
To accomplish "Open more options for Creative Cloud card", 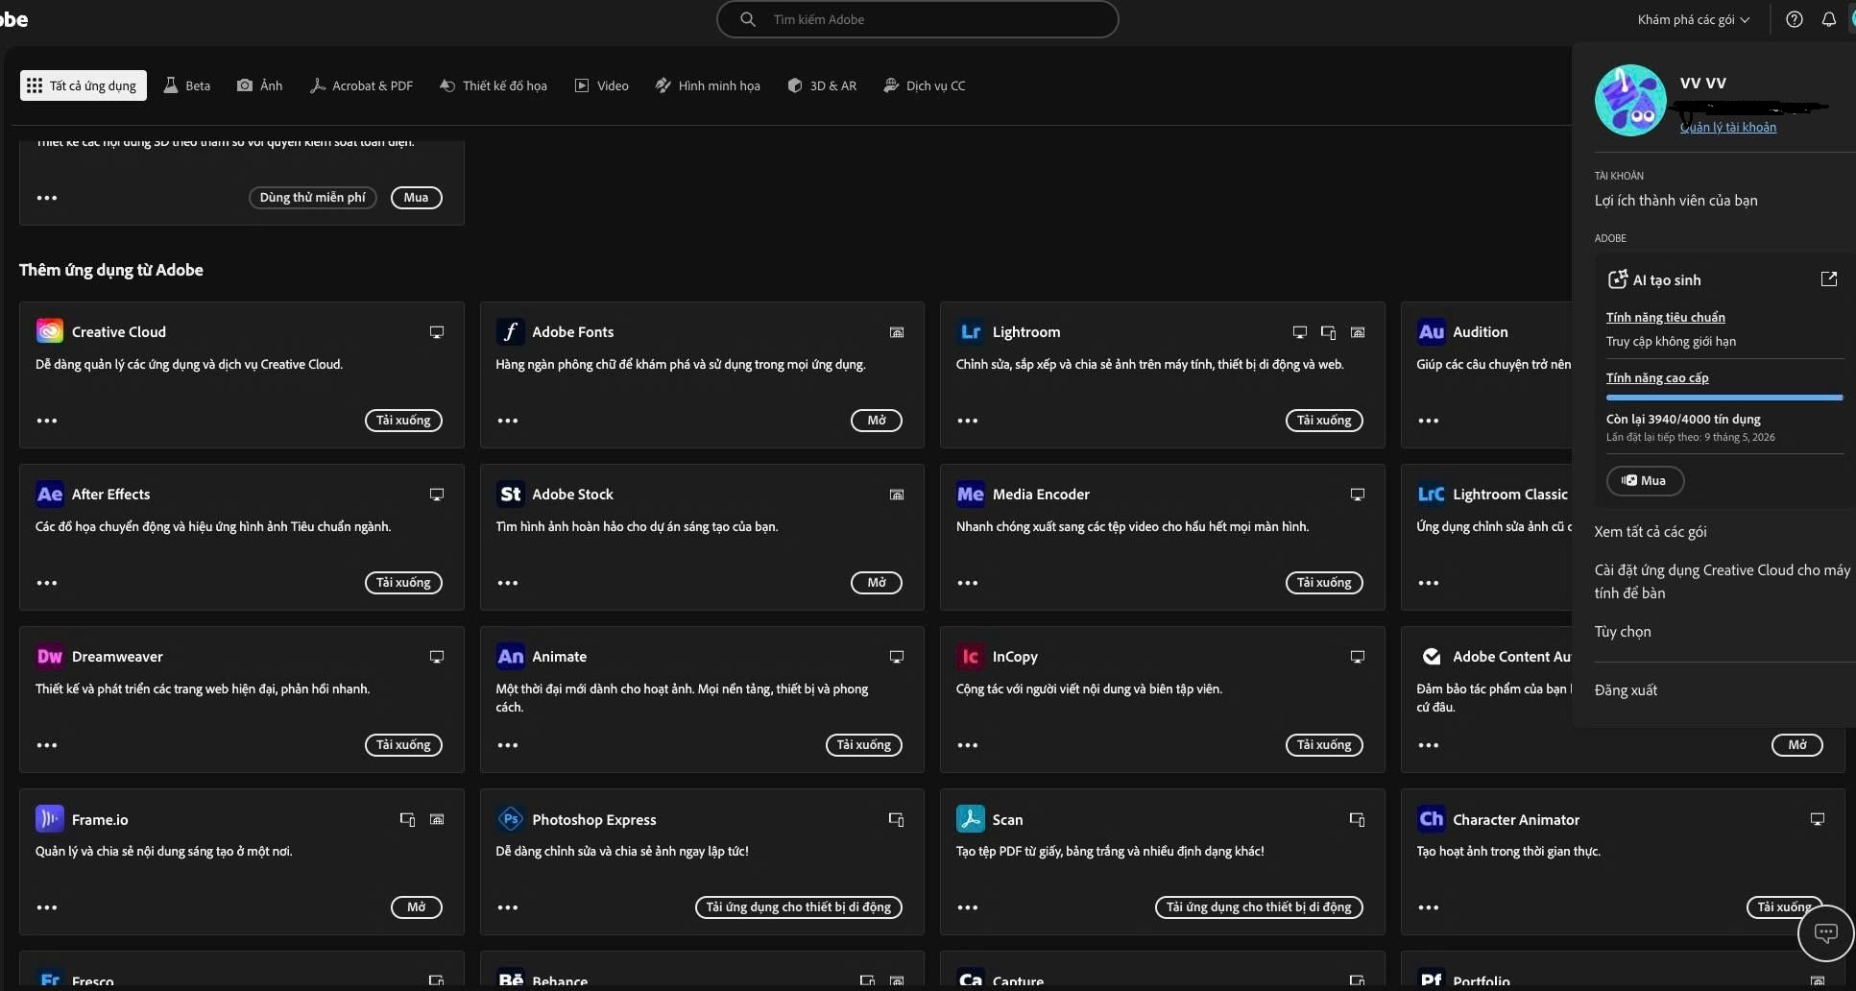I will pyautogui.click(x=47, y=421).
